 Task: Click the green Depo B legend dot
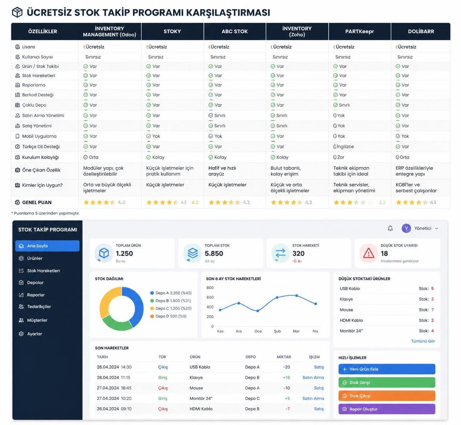coord(152,301)
